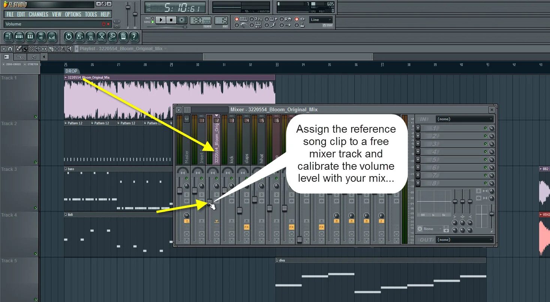Click the Play transport button
550x302 pixels.
pos(161,20)
